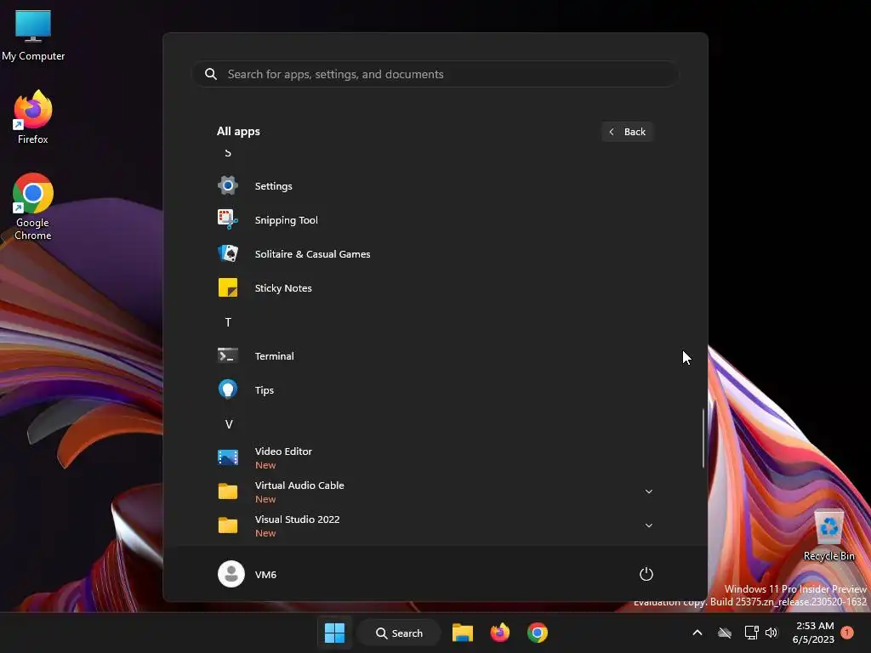Expand the Visual Studio 2022 folder chevron
871x653 pixels.
(x=648, y=525)
